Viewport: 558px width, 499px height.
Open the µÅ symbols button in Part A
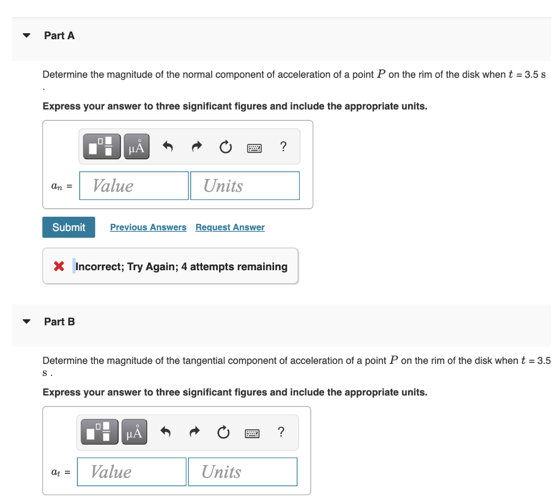click(x=137, y=146)
